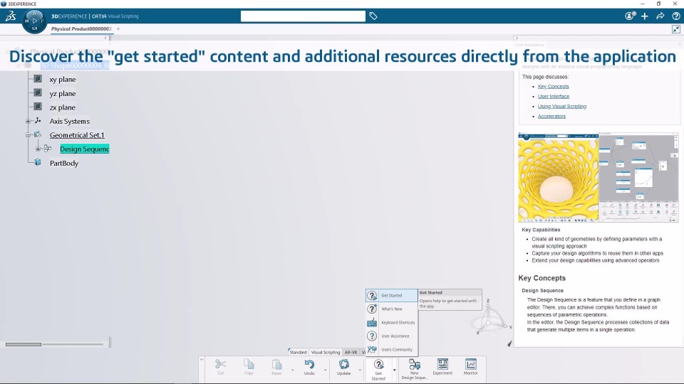Click the PartBody icon in tree

(38, 162)
